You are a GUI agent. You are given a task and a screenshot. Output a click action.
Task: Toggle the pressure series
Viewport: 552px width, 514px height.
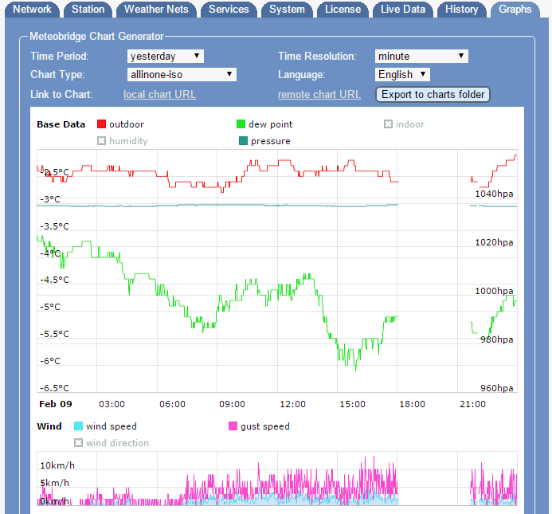coord(243,141)
